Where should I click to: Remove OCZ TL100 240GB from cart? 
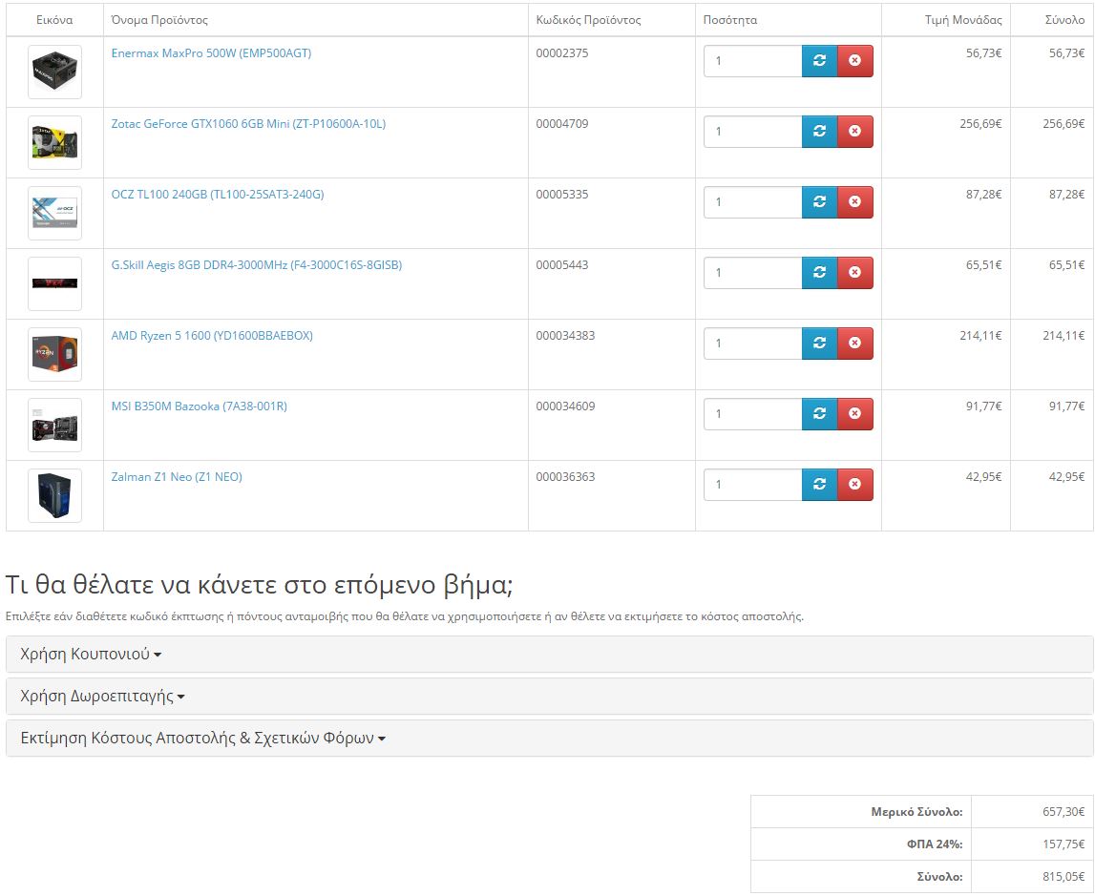point(854,201)
